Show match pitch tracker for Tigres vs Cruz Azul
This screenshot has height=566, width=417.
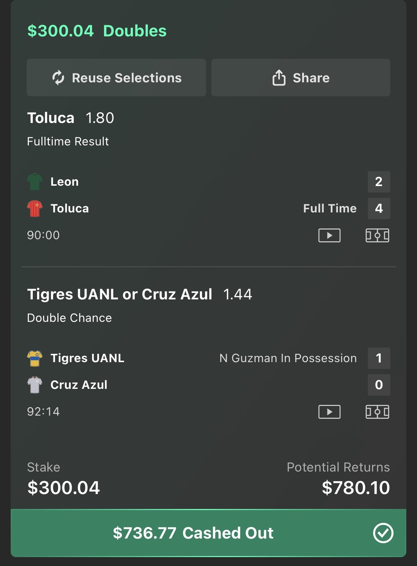pyautogui.click(x=377, y=412)
